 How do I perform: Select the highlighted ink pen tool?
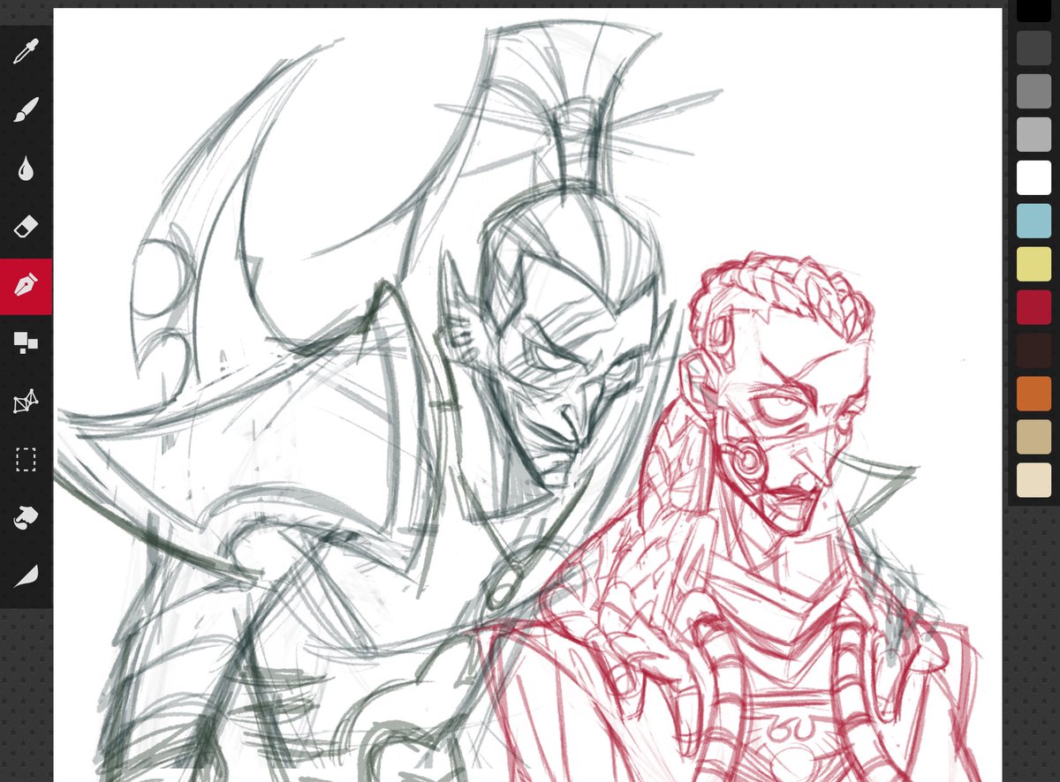coord(26,286)
